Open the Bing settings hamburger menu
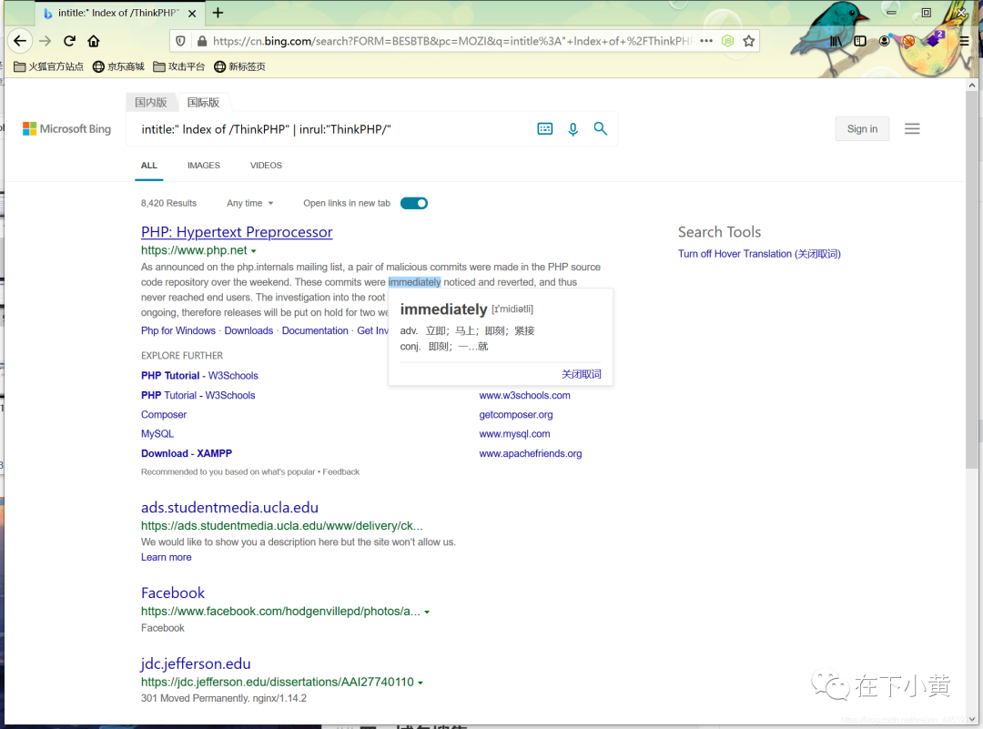Screen dimensions: 983x729 pos(911,128)
